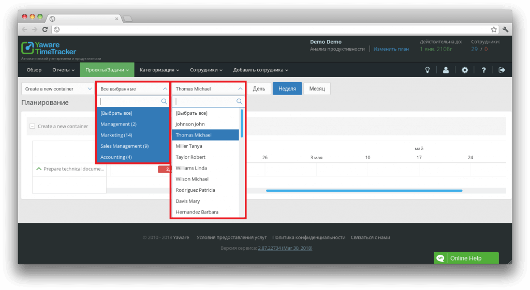Switch to Месяц view
Viewport: 530px width, 290px height.
pyautogui.click(x=317, y=89)
